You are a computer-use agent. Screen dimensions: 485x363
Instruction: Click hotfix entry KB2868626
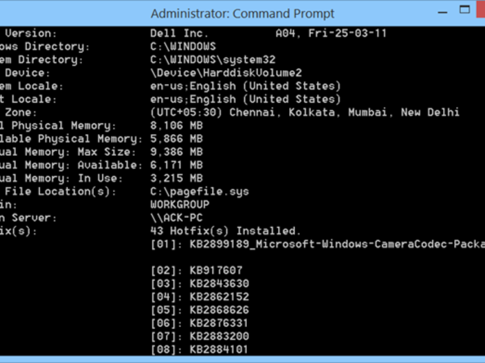[x=219, y=310]
